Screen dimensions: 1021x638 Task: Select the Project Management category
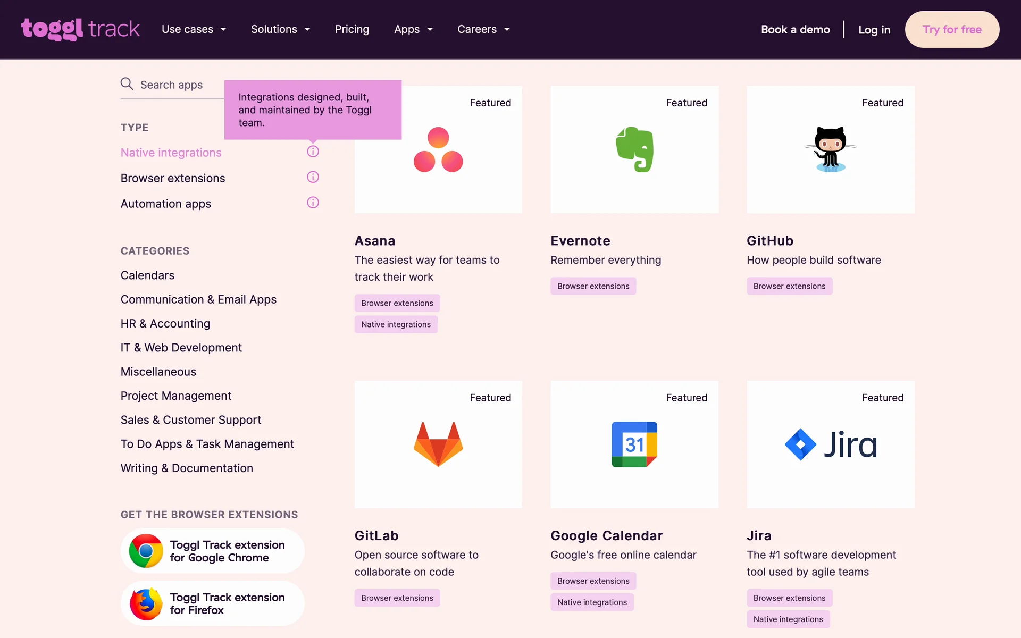coord(175,396)
